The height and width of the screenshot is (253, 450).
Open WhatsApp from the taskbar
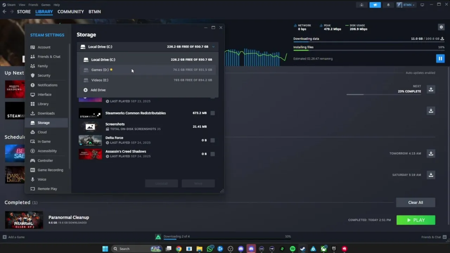pos(210,249)
